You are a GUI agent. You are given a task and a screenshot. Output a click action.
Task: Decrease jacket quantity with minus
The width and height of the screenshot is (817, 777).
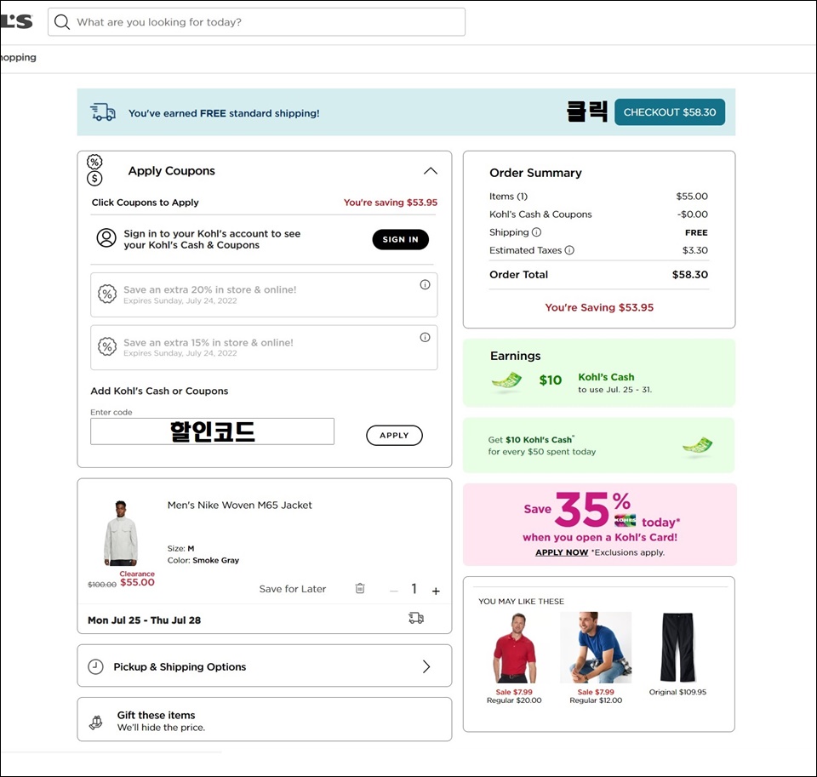coord(394,591)
